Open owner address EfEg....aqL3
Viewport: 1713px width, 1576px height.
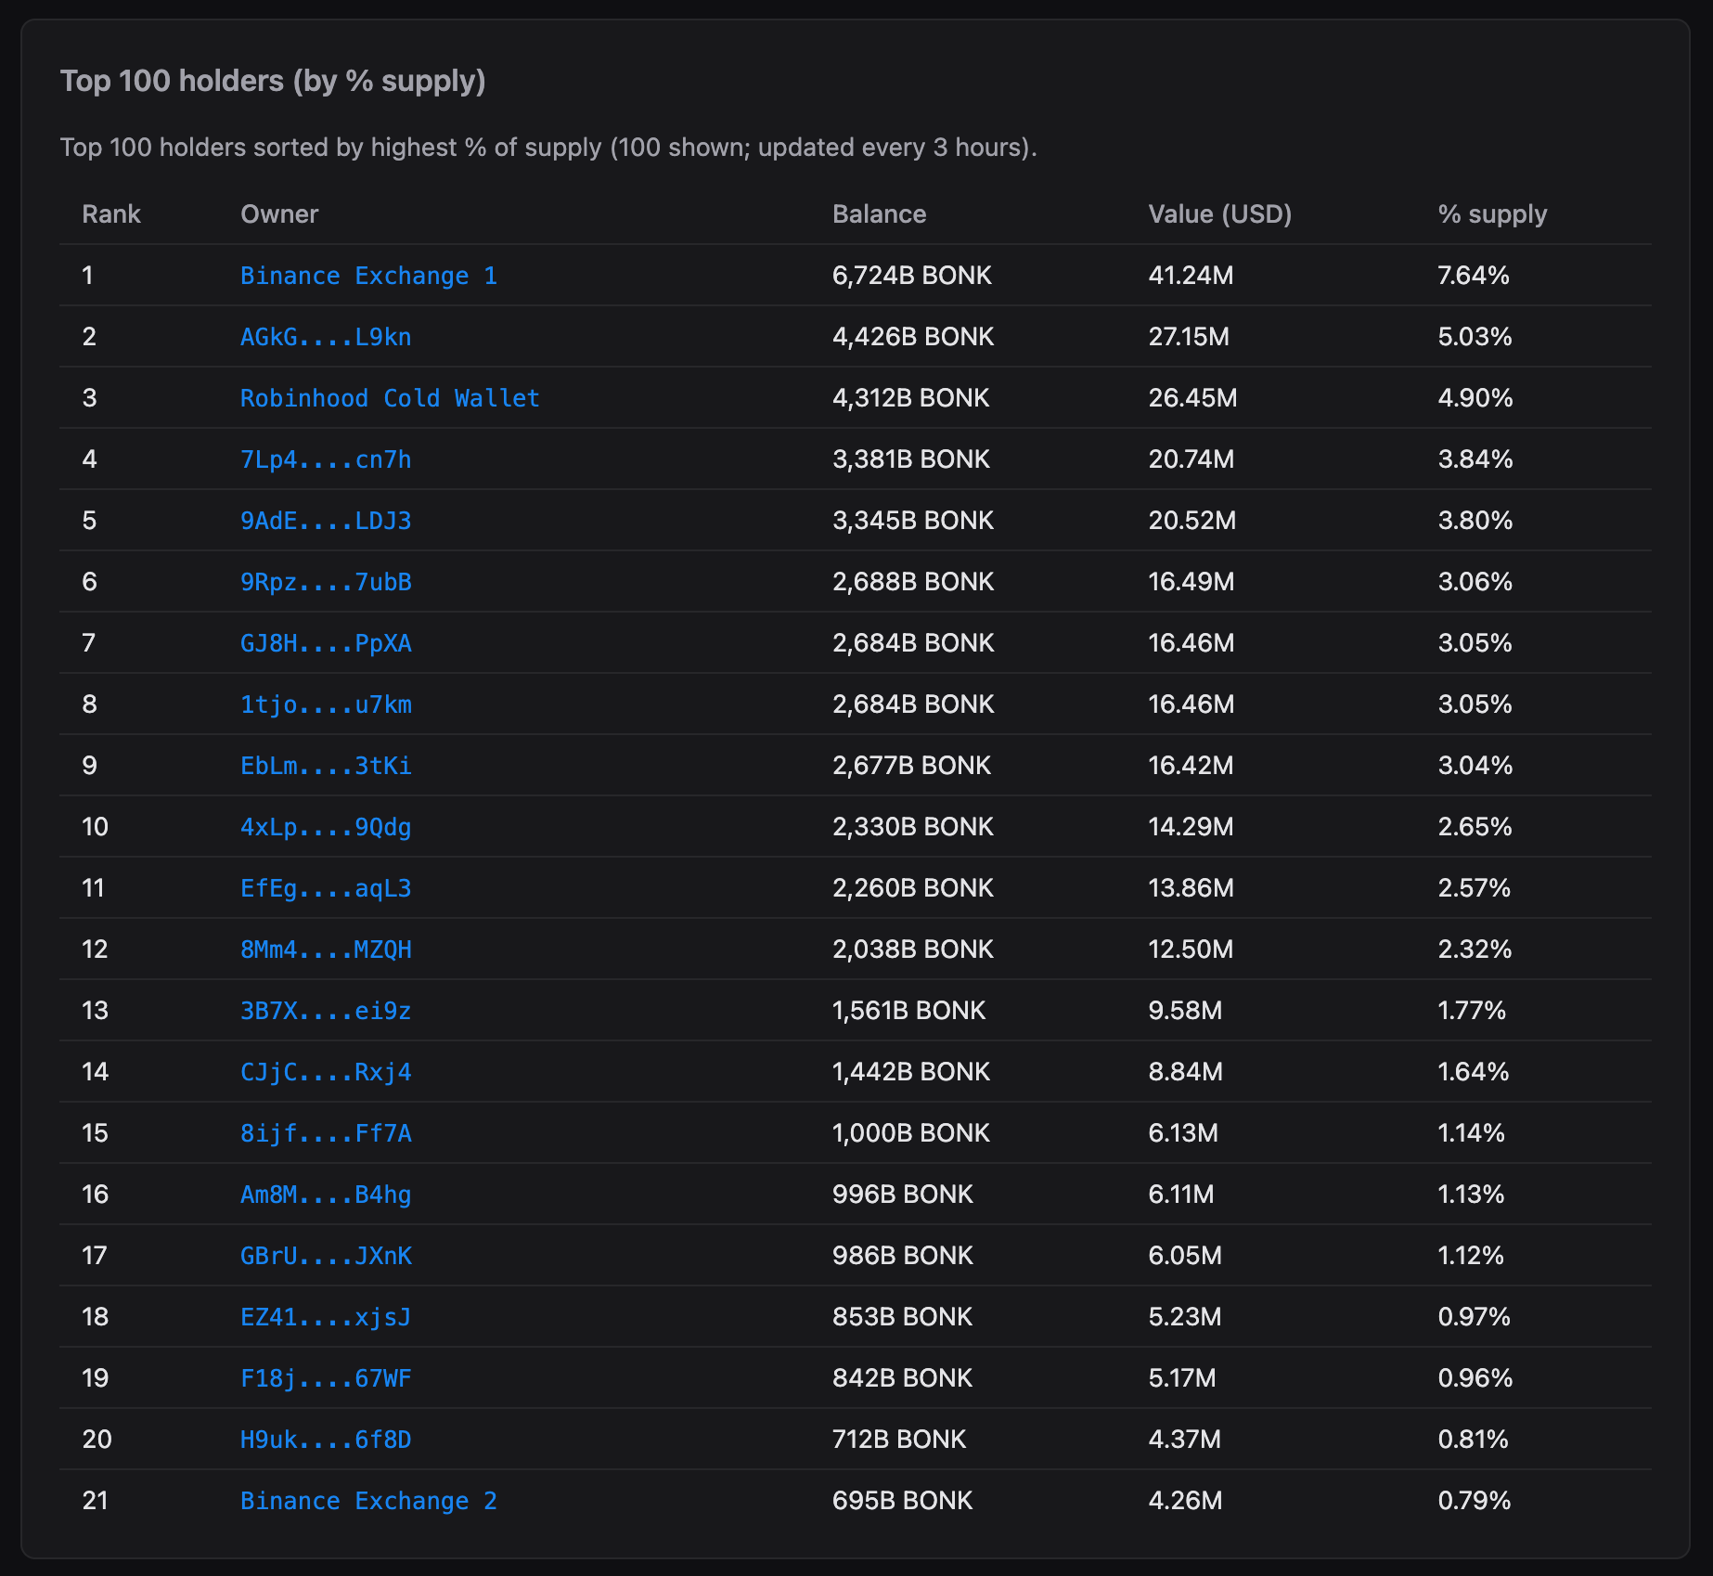pos(326,888)
